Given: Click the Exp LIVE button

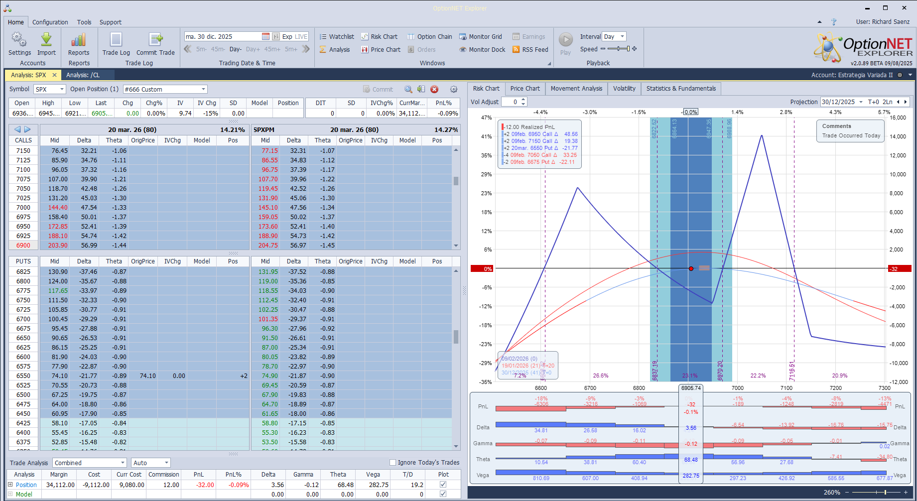Looking at the screenshot, I should 290,37.
